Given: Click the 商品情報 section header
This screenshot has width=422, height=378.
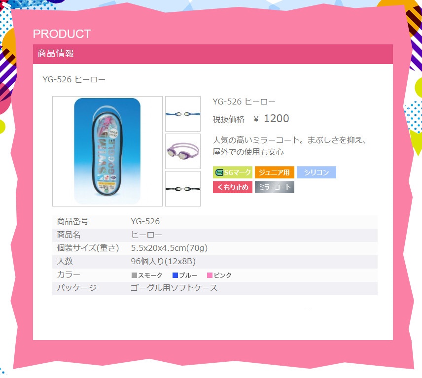Looking at the screenshot, I should [x=213, y=54].
